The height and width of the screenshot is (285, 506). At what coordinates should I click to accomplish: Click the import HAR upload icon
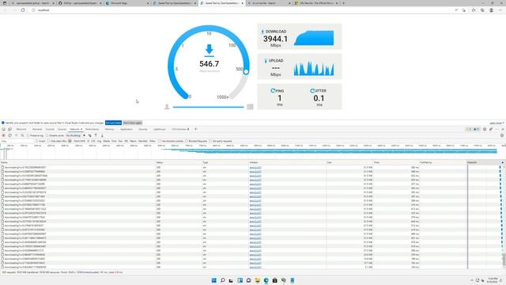click(x=96, y=135)
